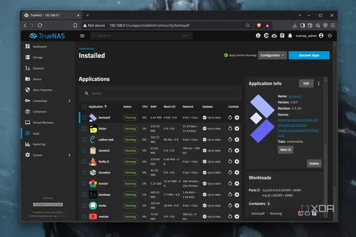Click the Delete button for bentopdf
356x237 pixels.
314,164
